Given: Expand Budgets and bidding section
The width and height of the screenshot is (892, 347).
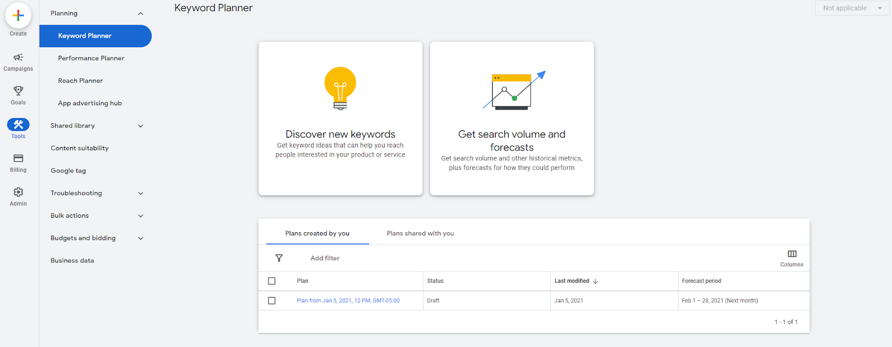Looking at the screenshot, I should point(140,238).
